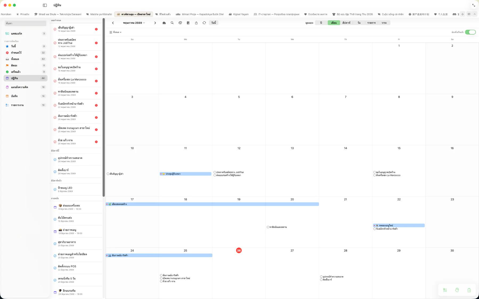Screen dimensions: 479x299
Task: Open สัมภาษณ์บาริสต้า event bar on May 24
Action: pos(159,255)
